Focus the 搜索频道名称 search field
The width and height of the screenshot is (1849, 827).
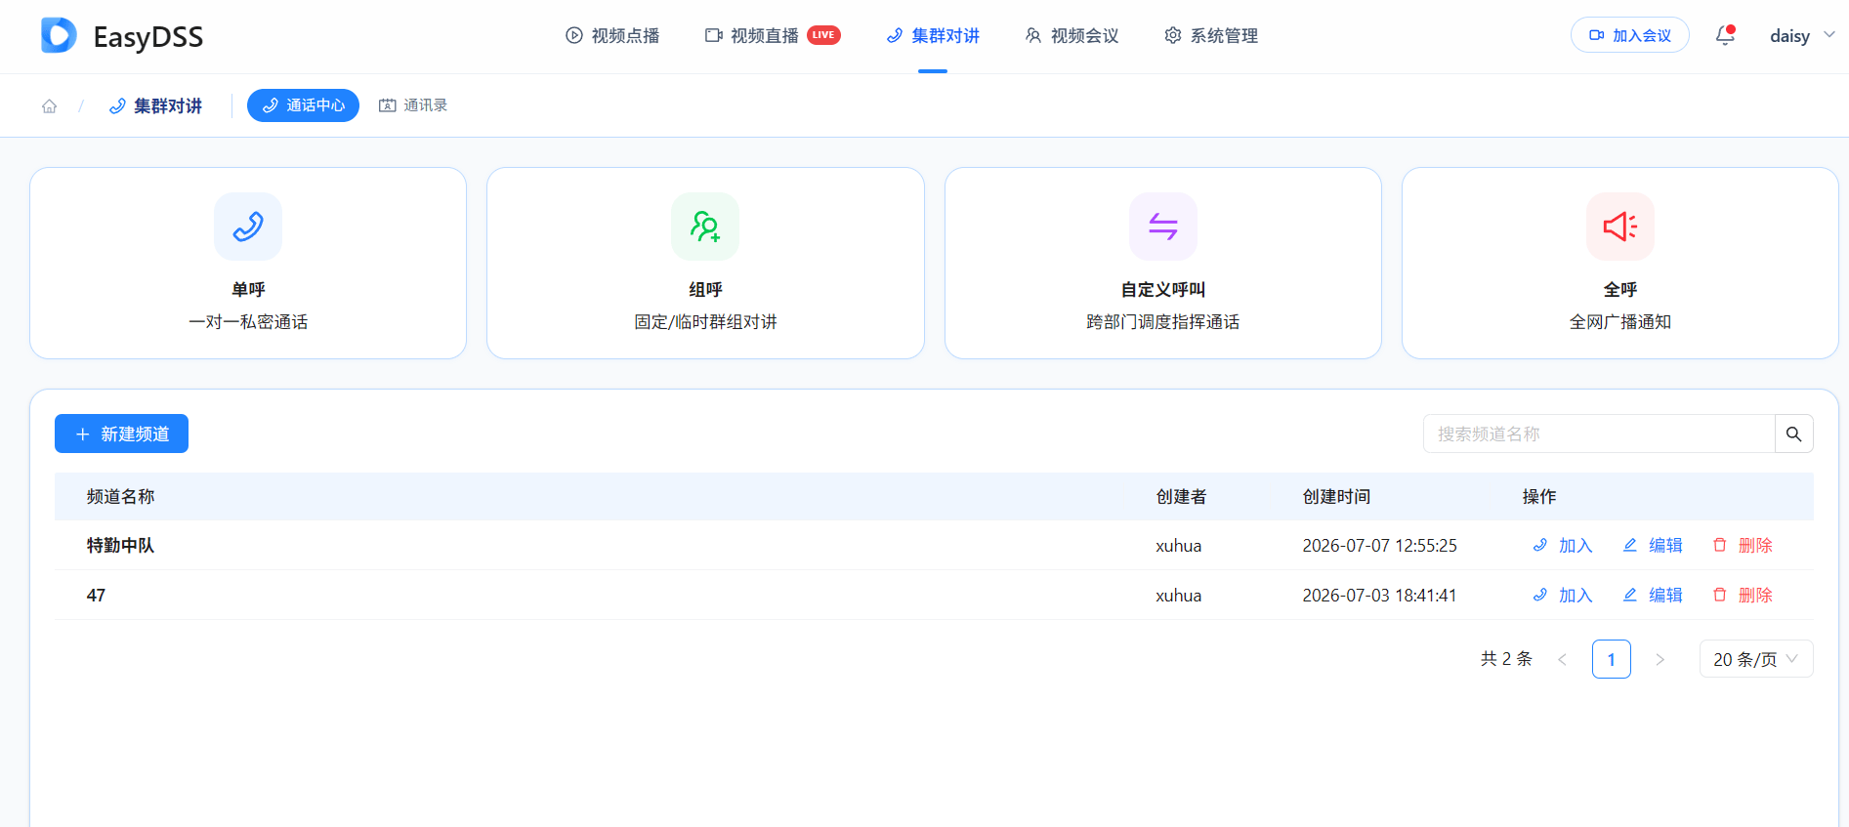point(1599,434)
